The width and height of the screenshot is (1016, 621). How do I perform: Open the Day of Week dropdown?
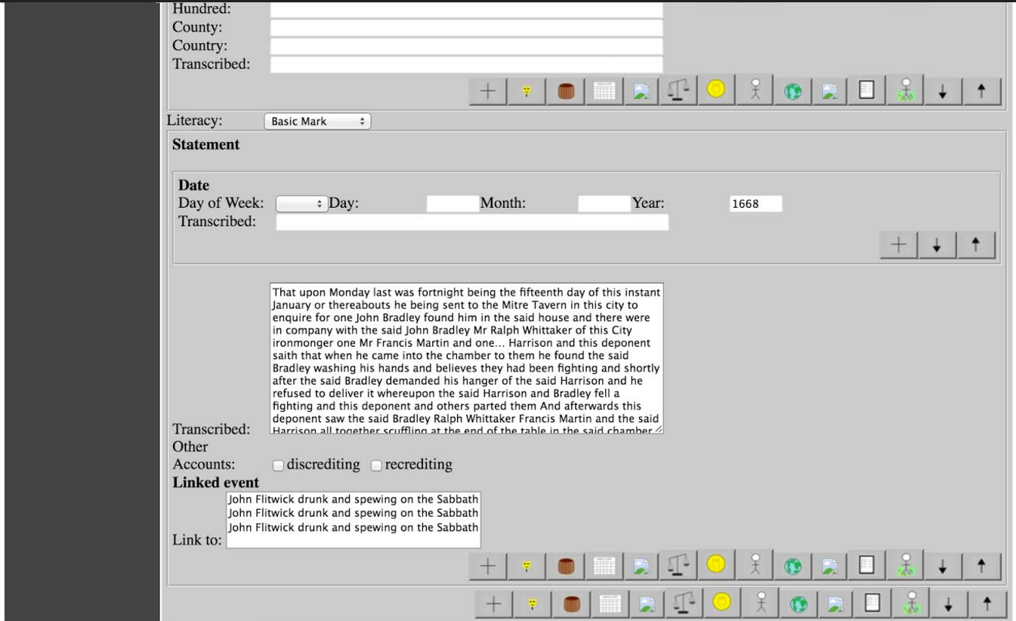pyautogui.click(x=301, y=204)
